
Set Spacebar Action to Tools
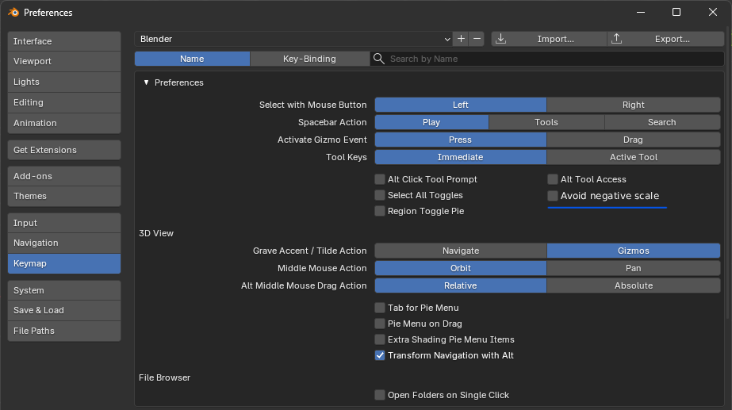[546, 122]
